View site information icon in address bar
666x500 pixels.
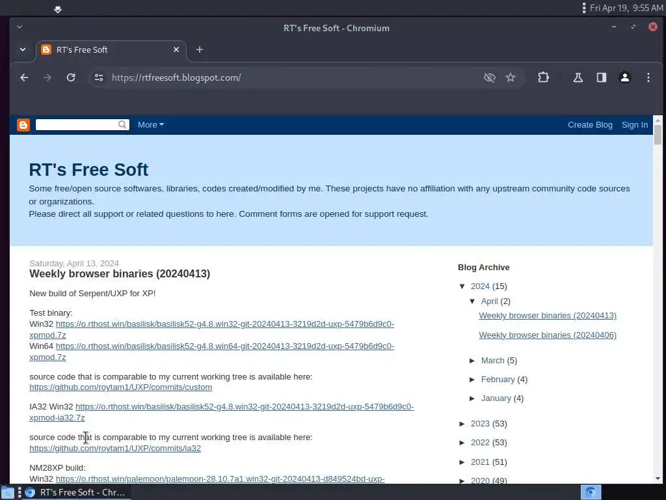point(99,77)
